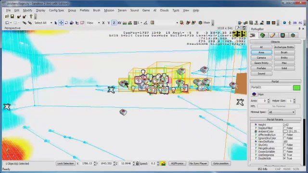
Task: Click the Main layer icon in Portal panel
Action: coord(254,94)
